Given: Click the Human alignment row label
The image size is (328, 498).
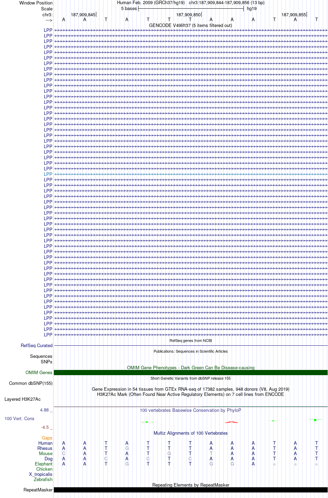Looking at the screenshot, I should [x=46, y=443].
